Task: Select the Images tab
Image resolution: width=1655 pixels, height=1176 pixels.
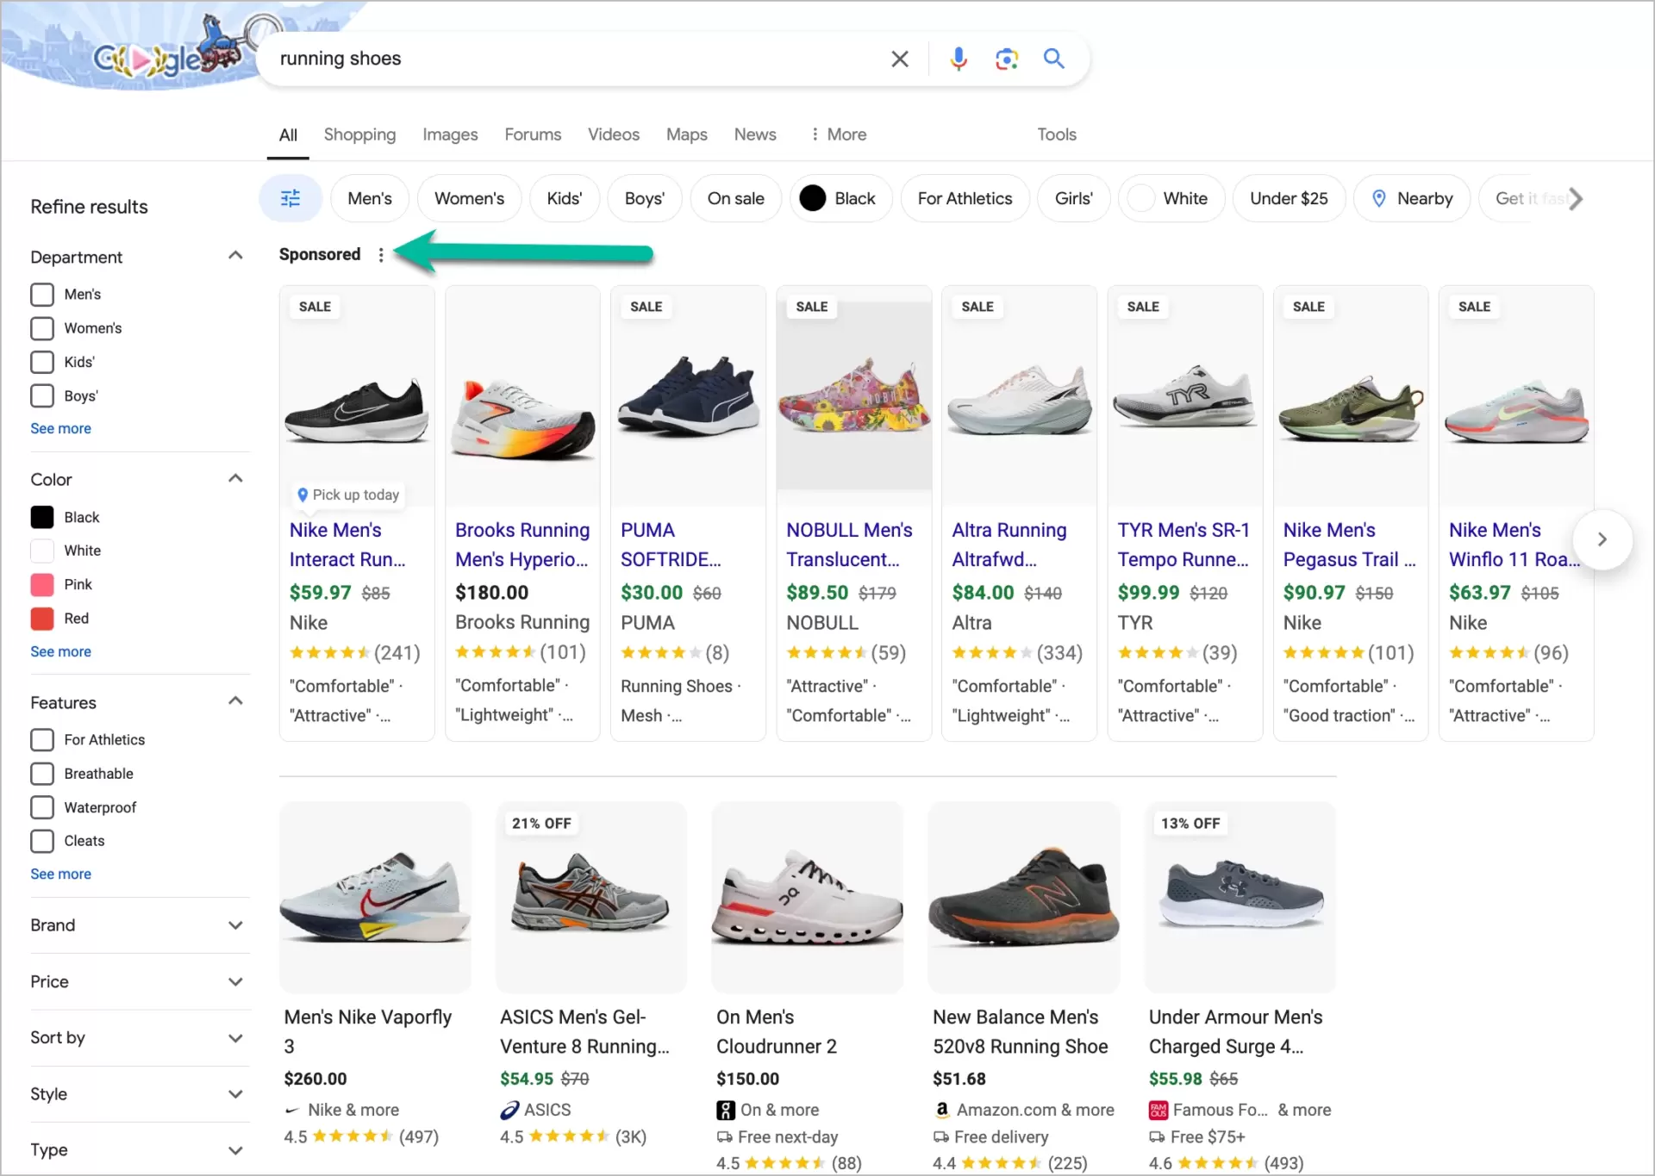Action: point(449,134)
